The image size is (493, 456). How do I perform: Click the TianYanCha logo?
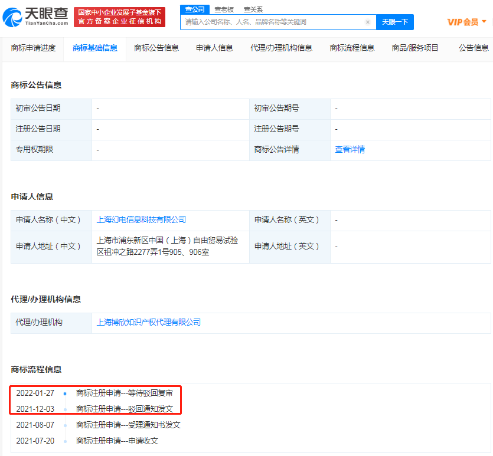click(35, 17)
